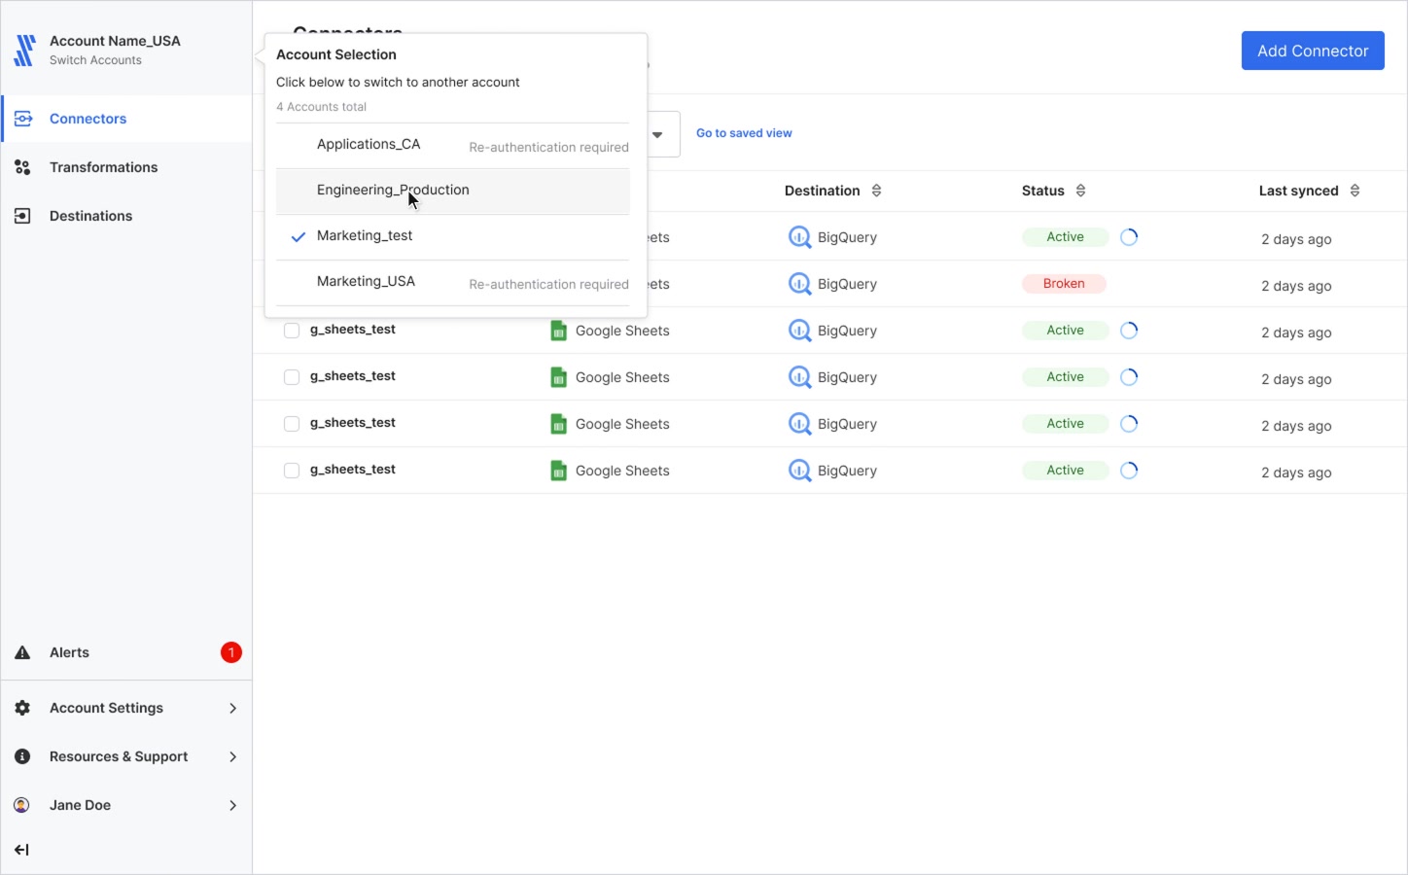This screenshot has width=1408, height=875.
Task: Select the Marketing_test account
Action: pyautogui.click(x=453, y=236)
